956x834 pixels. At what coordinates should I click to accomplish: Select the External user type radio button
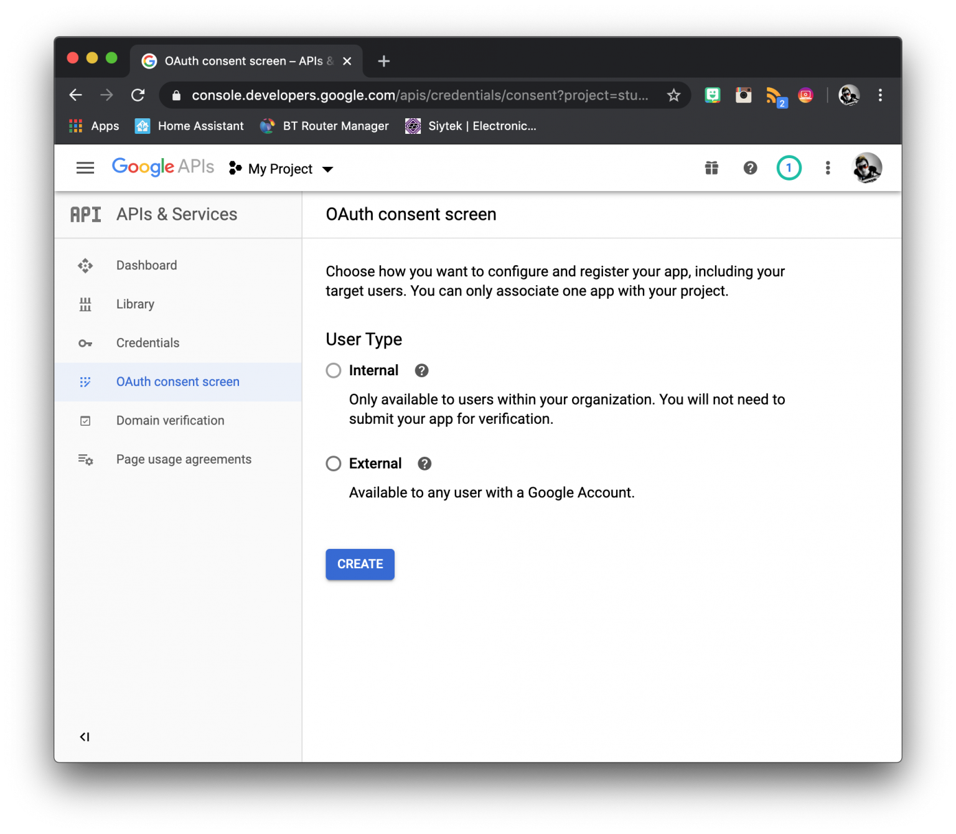[333, 464]
